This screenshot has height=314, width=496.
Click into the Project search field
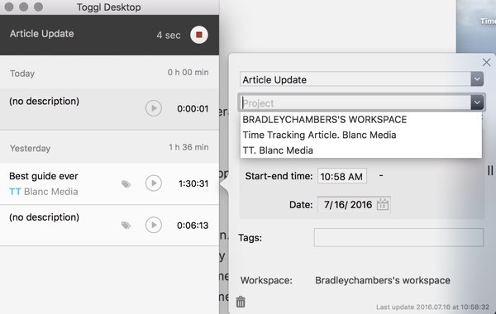[x=355, y=102]
